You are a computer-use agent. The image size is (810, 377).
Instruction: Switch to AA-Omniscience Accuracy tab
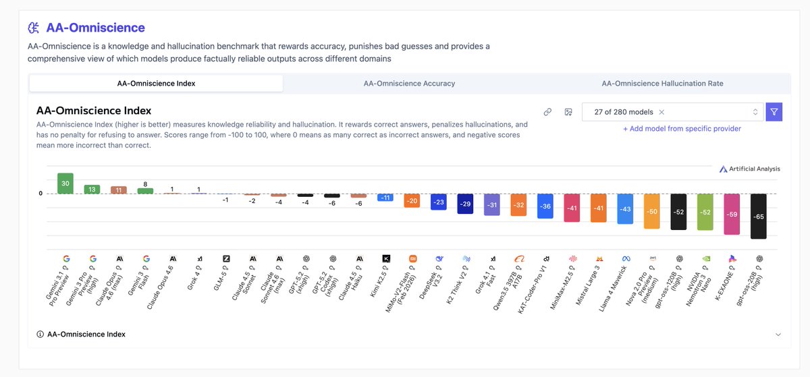click(x=409, y=84)
